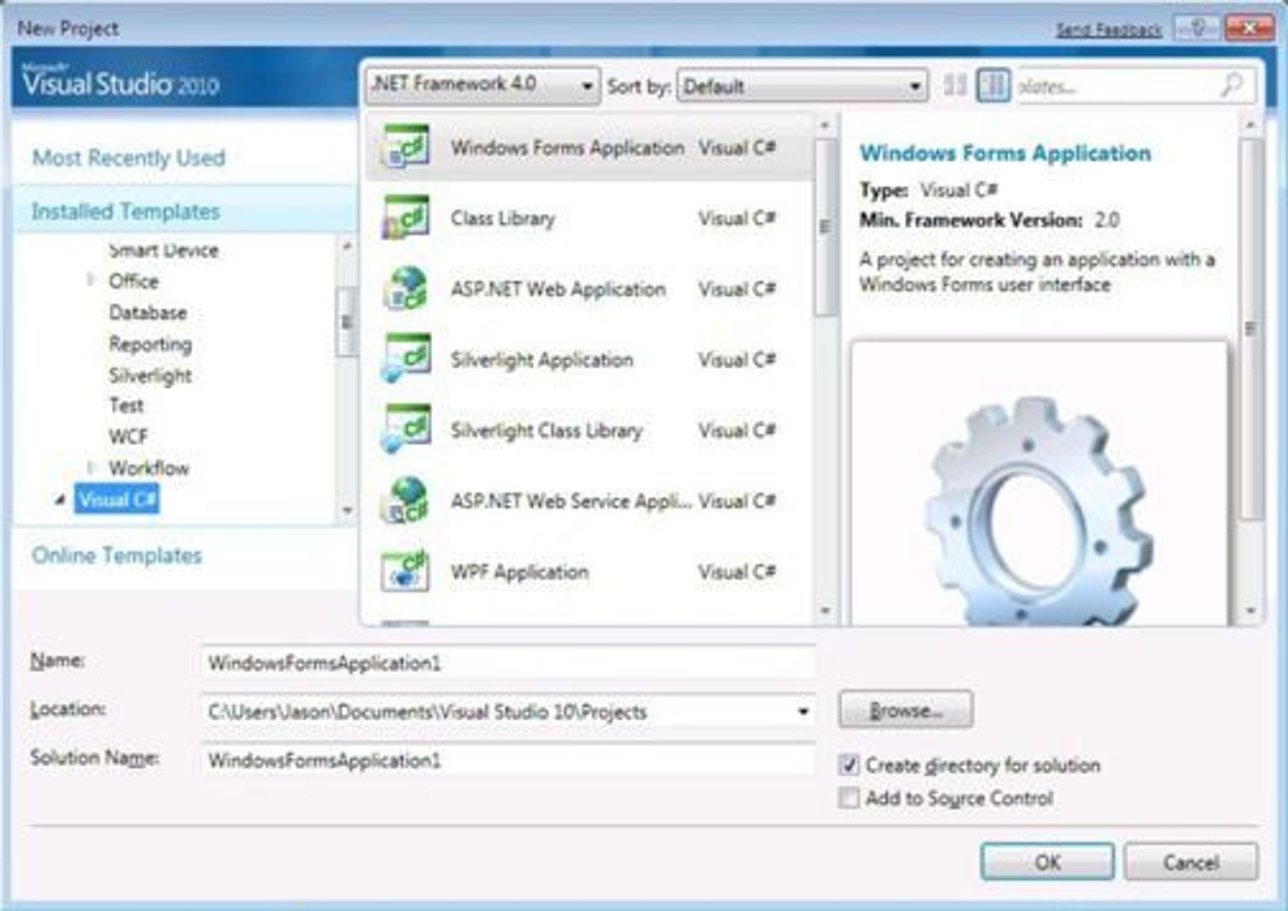
Task: Collapse the Visual C# tree node
Action: coord(60,499)
